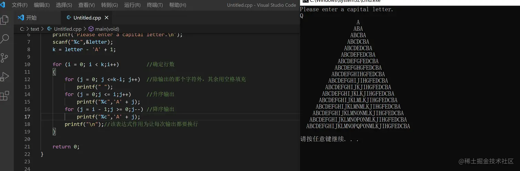This screenshot has width=520, height=171.
Task: Open the 编辑(E) menu
Action: [x=42, y=5]
